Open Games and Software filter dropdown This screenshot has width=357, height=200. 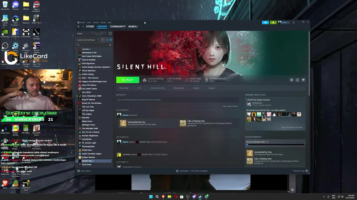pos(88,40)
